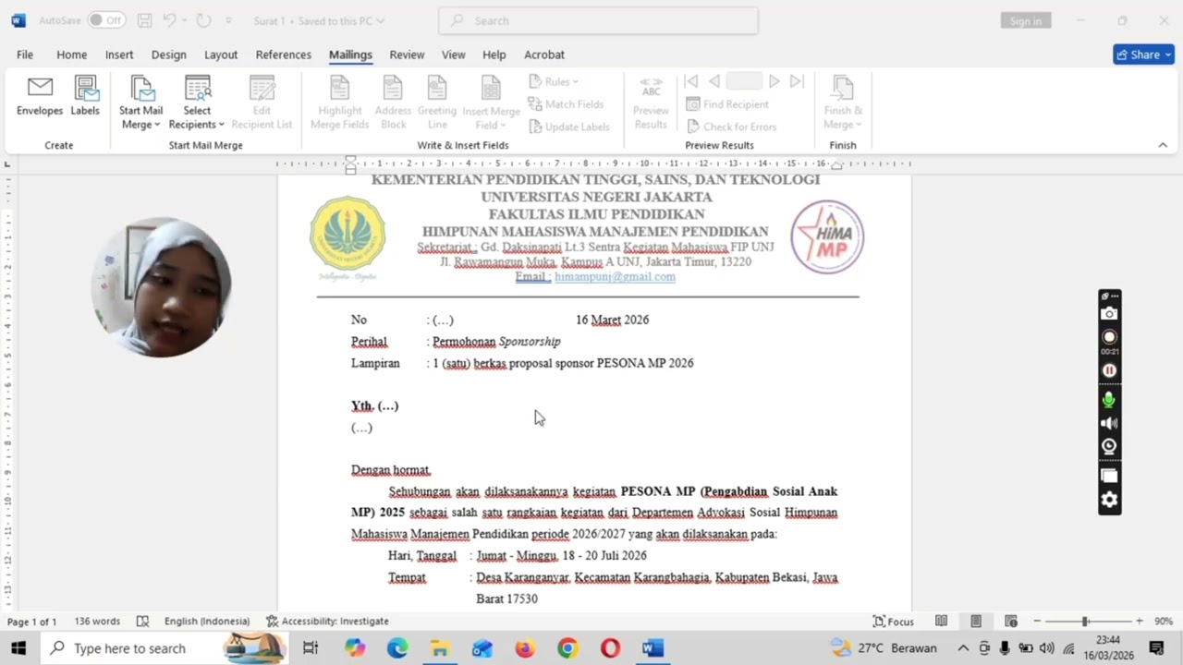Pause the screen recording

point(1109,370)
